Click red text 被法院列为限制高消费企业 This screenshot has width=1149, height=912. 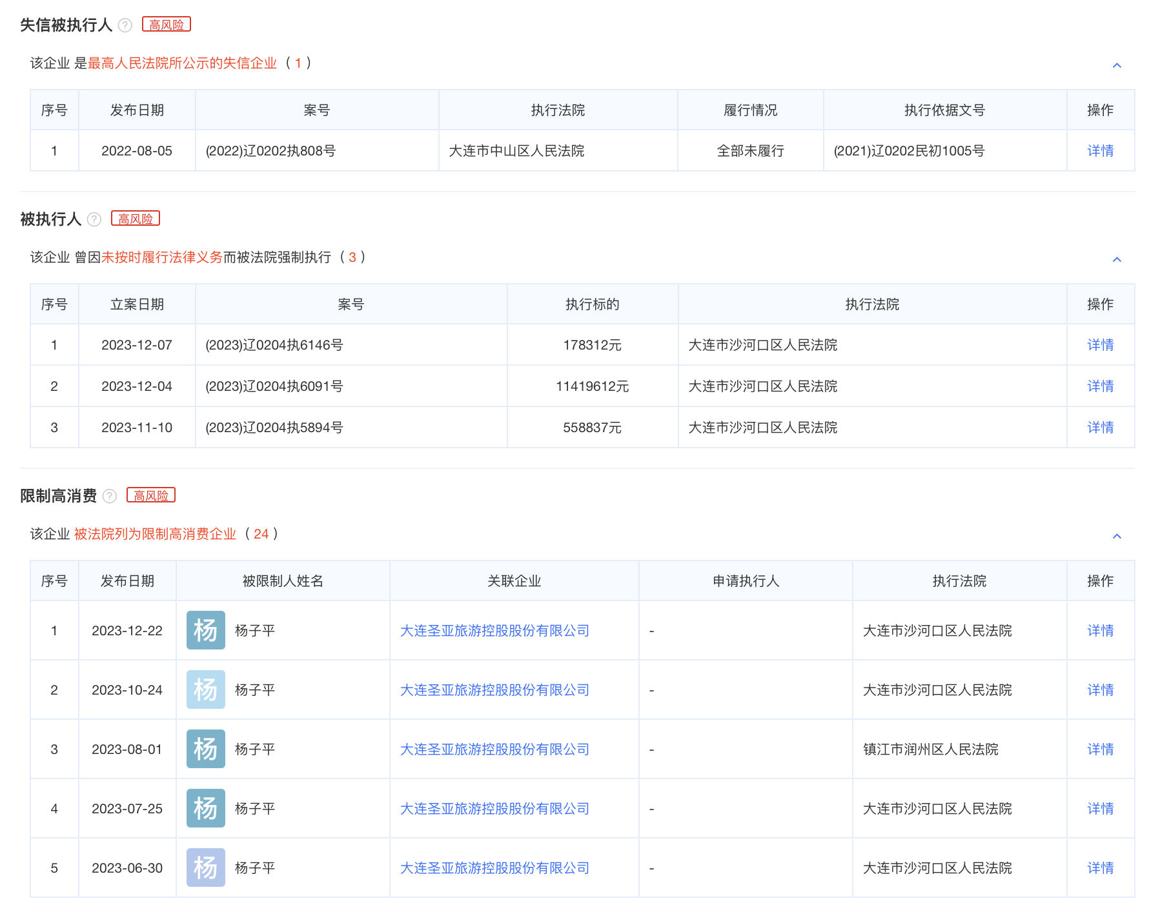pyautogui.click(x=155, y=534)
